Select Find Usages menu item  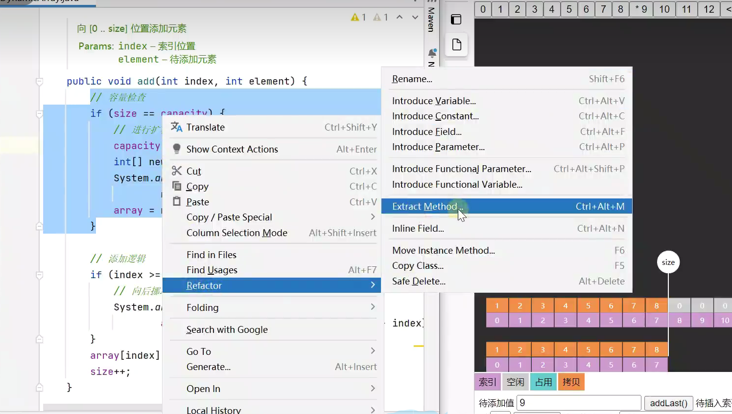[x=272, y=270]
